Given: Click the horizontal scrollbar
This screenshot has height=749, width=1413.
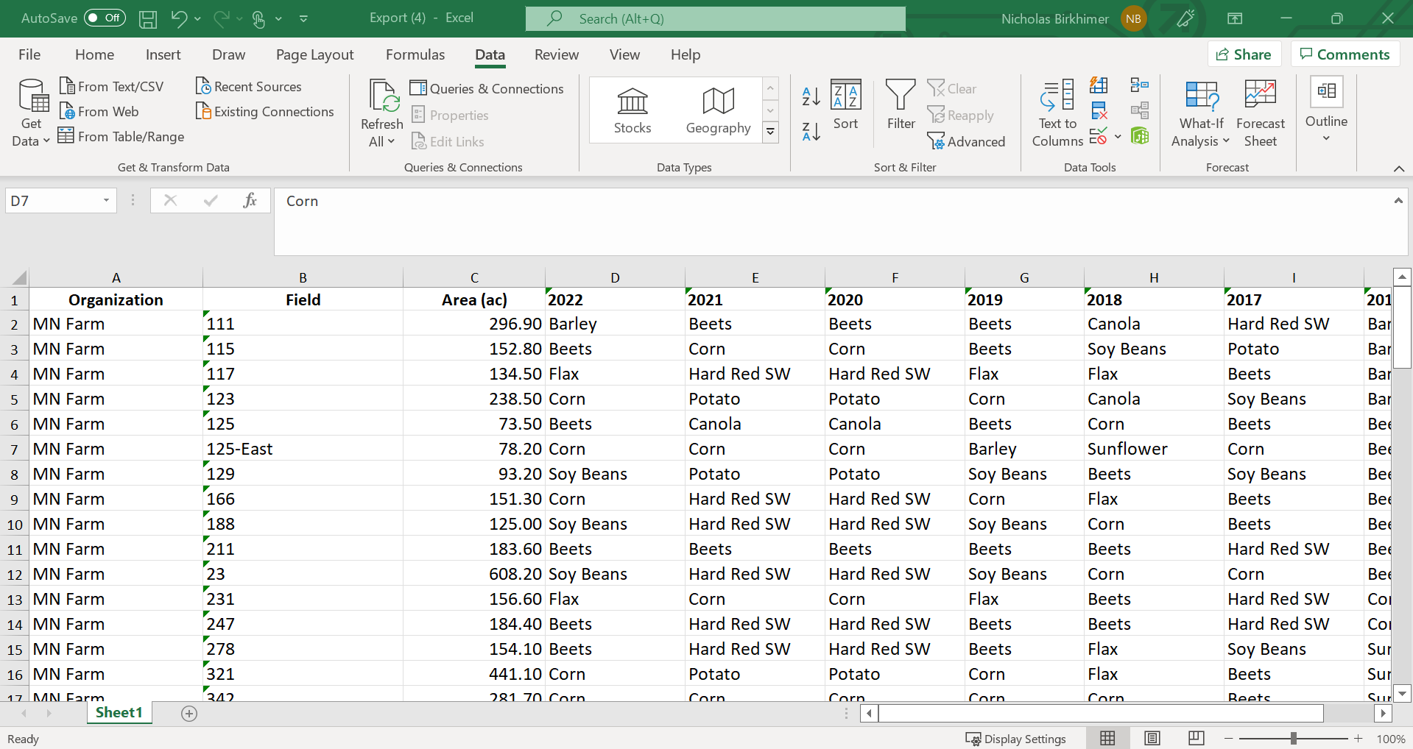Looking at the screenshot, I should point(1101,713).
